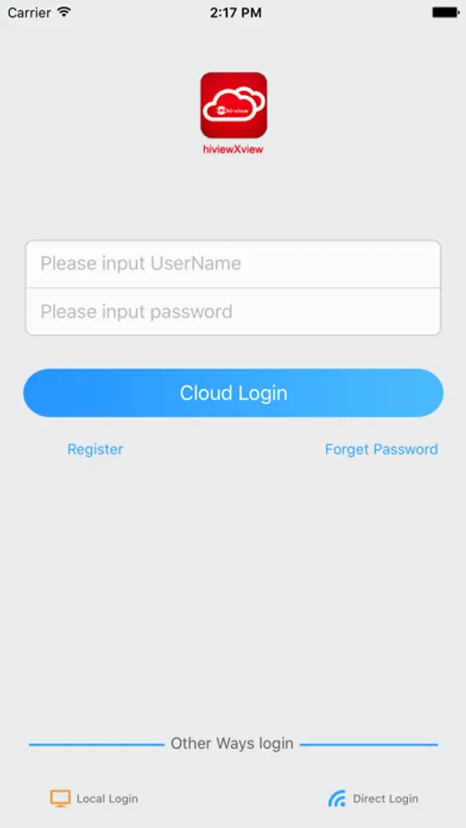
Task: Focus the Please input password field
Action: click(x=233, y=312)
